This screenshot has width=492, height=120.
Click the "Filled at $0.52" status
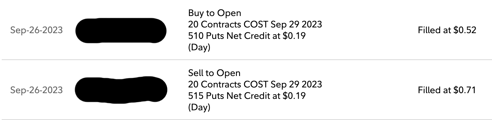pyautogui.click(x=447, y=30)
